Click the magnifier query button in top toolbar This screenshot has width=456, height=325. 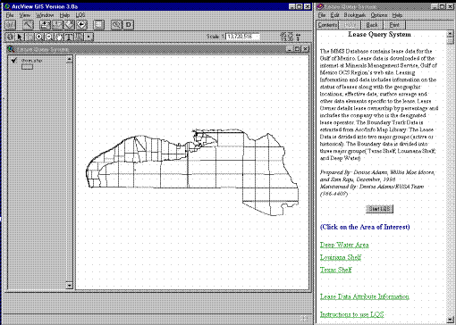pos(116,25)
